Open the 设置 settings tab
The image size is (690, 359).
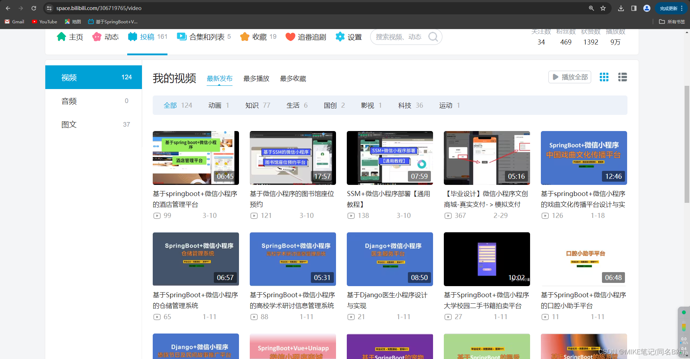(348, 37)
